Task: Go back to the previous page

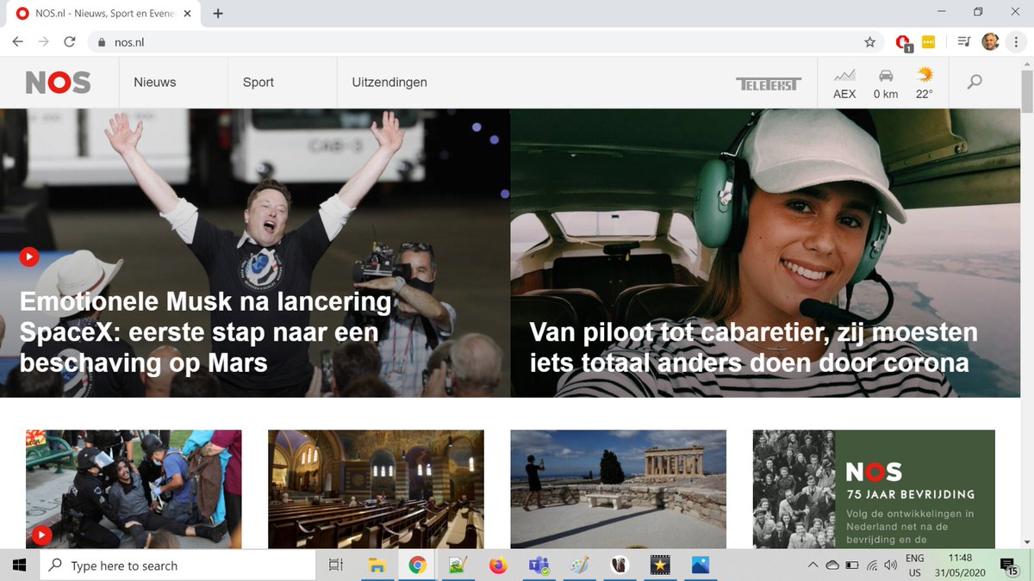Action: pos(18,41)
